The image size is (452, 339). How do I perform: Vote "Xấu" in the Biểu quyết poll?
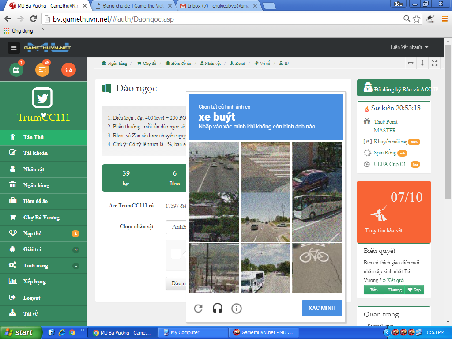[x=374, y=290]
